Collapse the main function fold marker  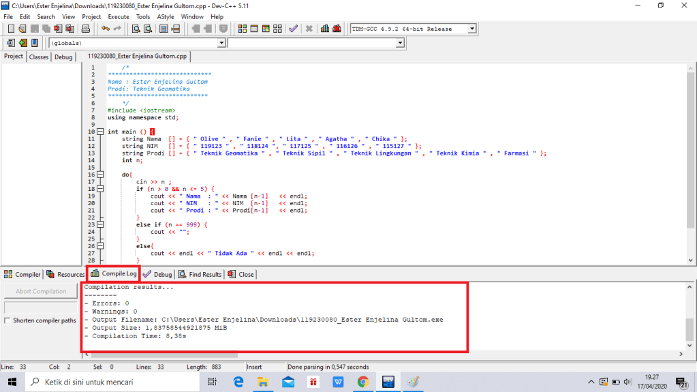point(100,132)
